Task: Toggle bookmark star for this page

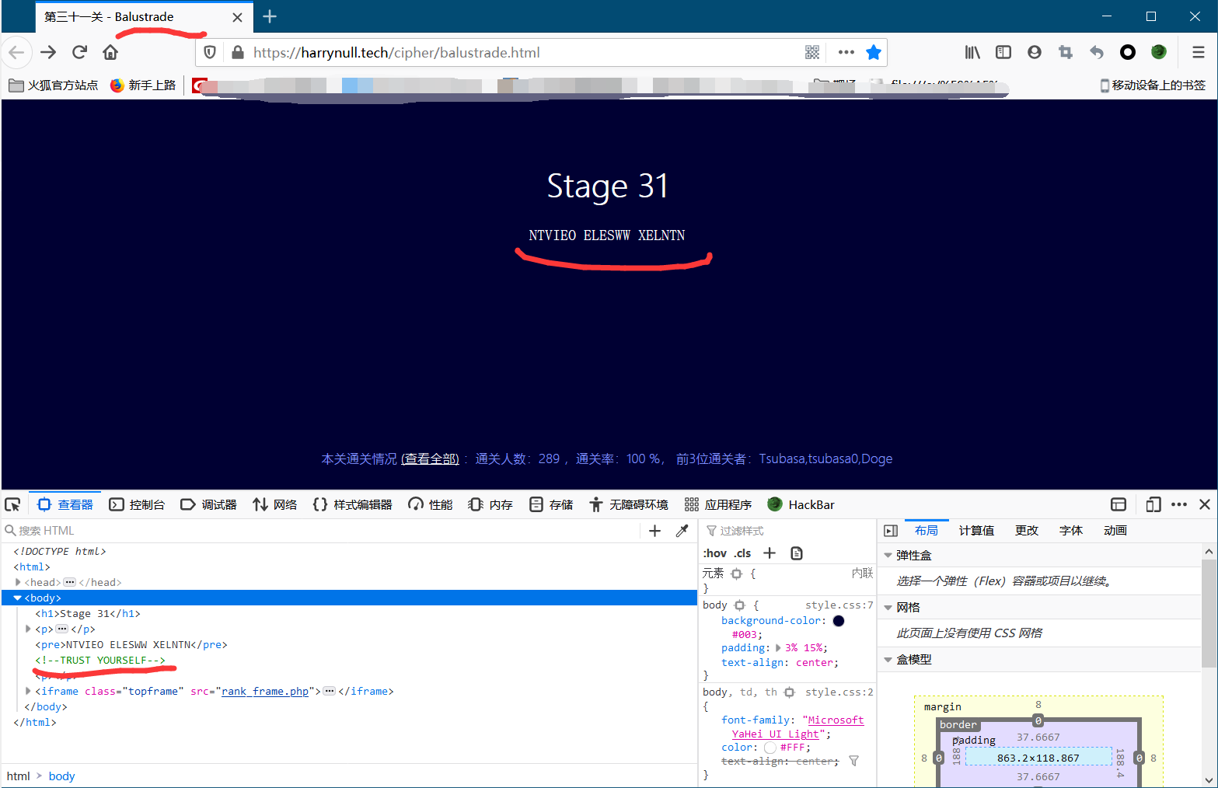Action: (x=874, y=52)
